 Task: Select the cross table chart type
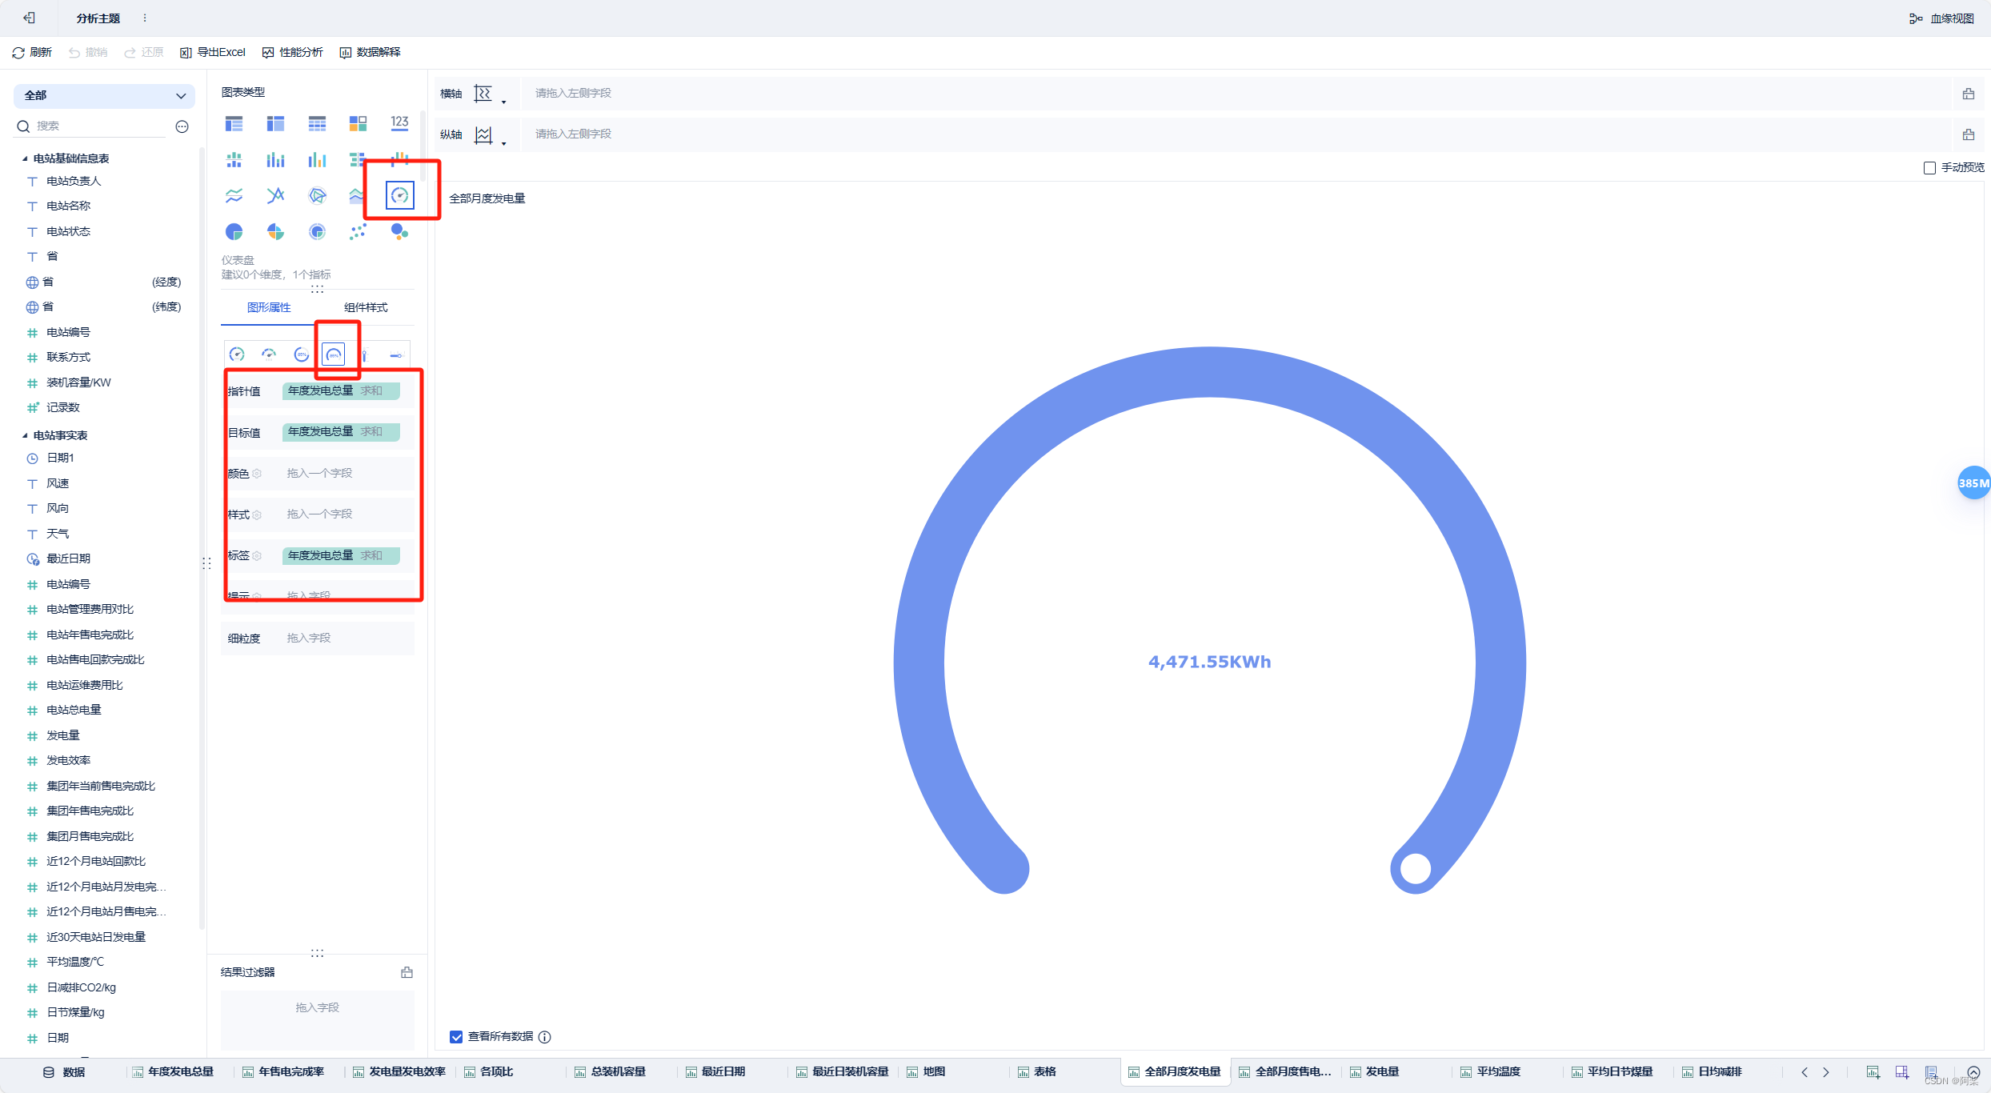click(275, 123)
